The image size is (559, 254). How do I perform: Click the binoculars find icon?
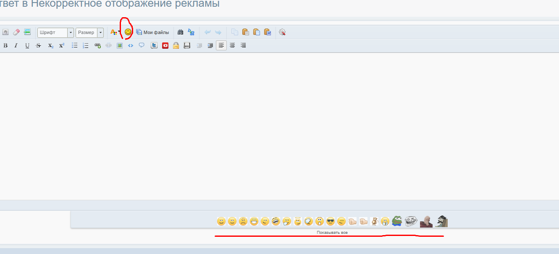(x=181, y=32)
